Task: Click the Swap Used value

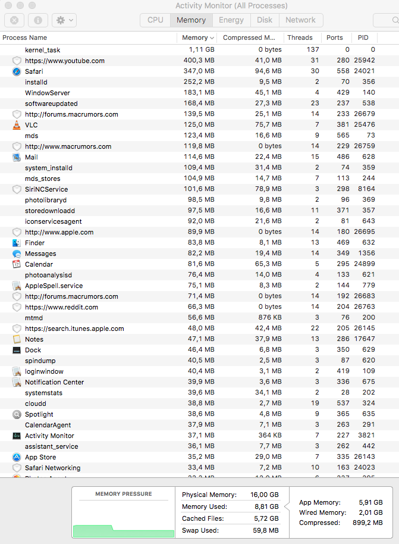Action: click(x=266, y=530)
